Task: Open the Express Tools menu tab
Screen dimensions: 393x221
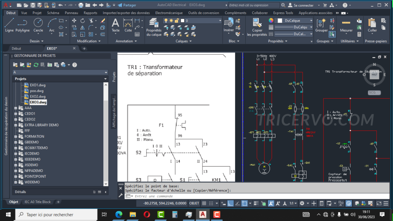Action: (283, 13)
